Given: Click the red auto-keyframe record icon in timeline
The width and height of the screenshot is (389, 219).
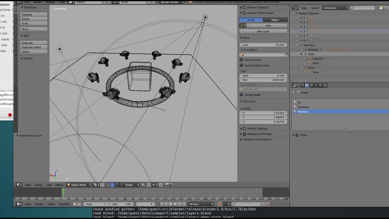Looking at the screenshot, I should pyautogui.click(x=219, y=204).
